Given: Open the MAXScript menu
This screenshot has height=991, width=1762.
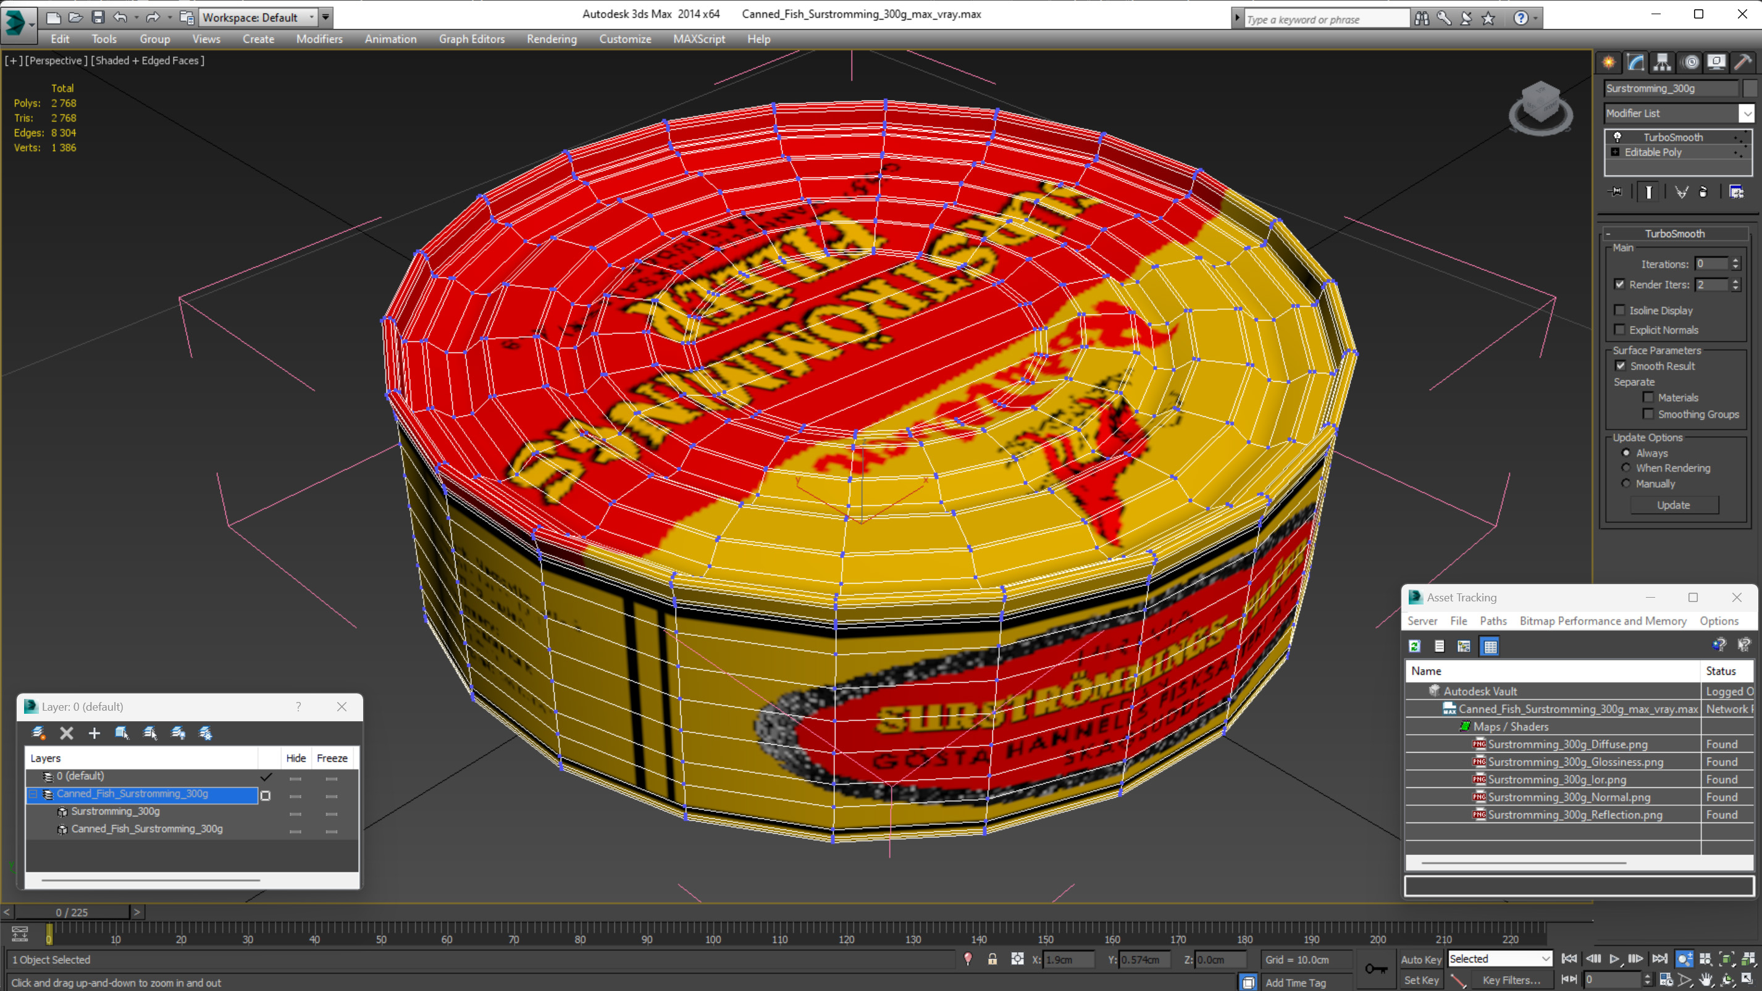Looking at the screenshot, I should (699, 39).
